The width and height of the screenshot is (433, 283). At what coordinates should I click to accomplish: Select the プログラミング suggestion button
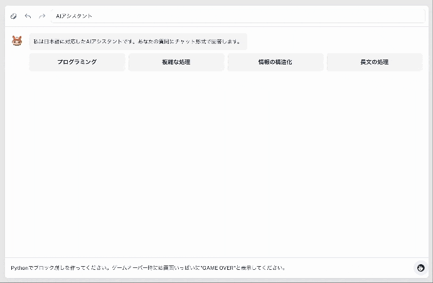[x=77, y=62]
